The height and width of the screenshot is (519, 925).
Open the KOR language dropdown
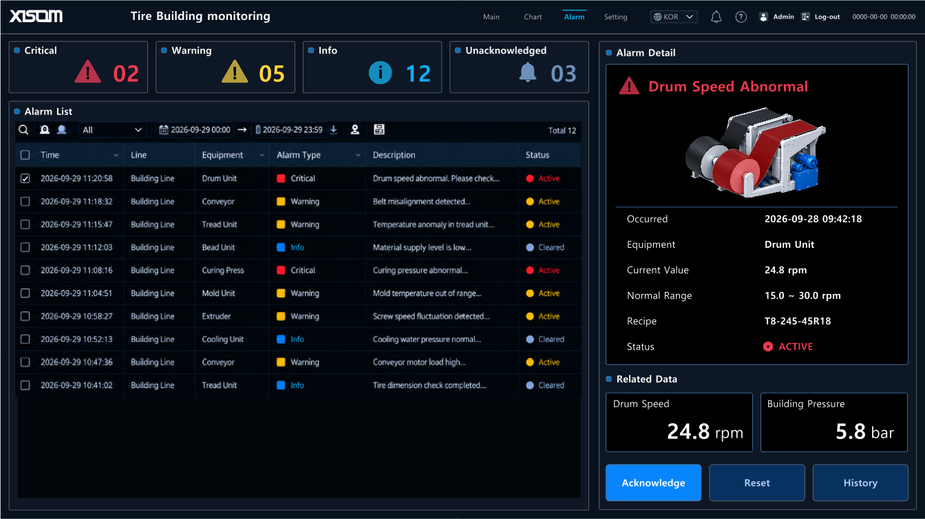tap(674, 17)
